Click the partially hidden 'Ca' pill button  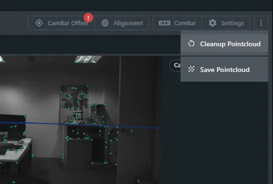pyautogui.click(x=175, y=65)
